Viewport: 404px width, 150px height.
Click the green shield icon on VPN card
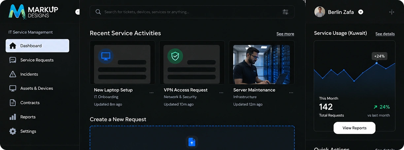175,56
